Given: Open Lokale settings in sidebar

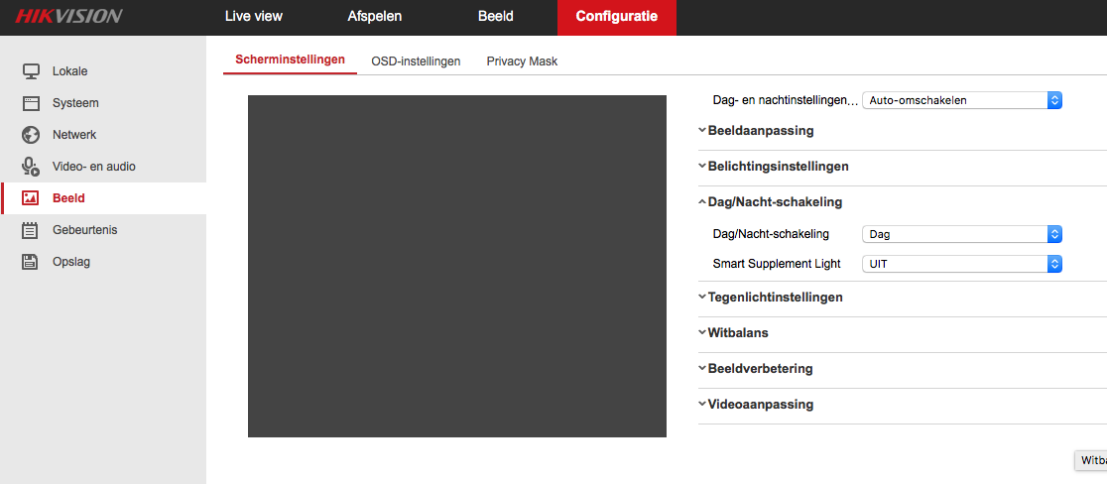Looking at the screenshot, I should 69,71.
